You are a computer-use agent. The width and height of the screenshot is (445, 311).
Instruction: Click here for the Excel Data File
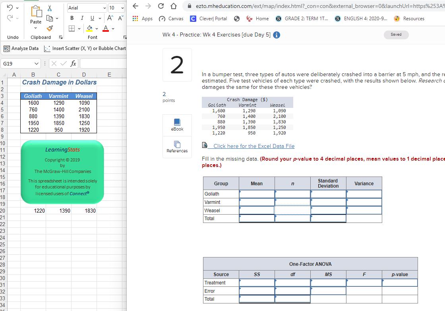(254, 146)
